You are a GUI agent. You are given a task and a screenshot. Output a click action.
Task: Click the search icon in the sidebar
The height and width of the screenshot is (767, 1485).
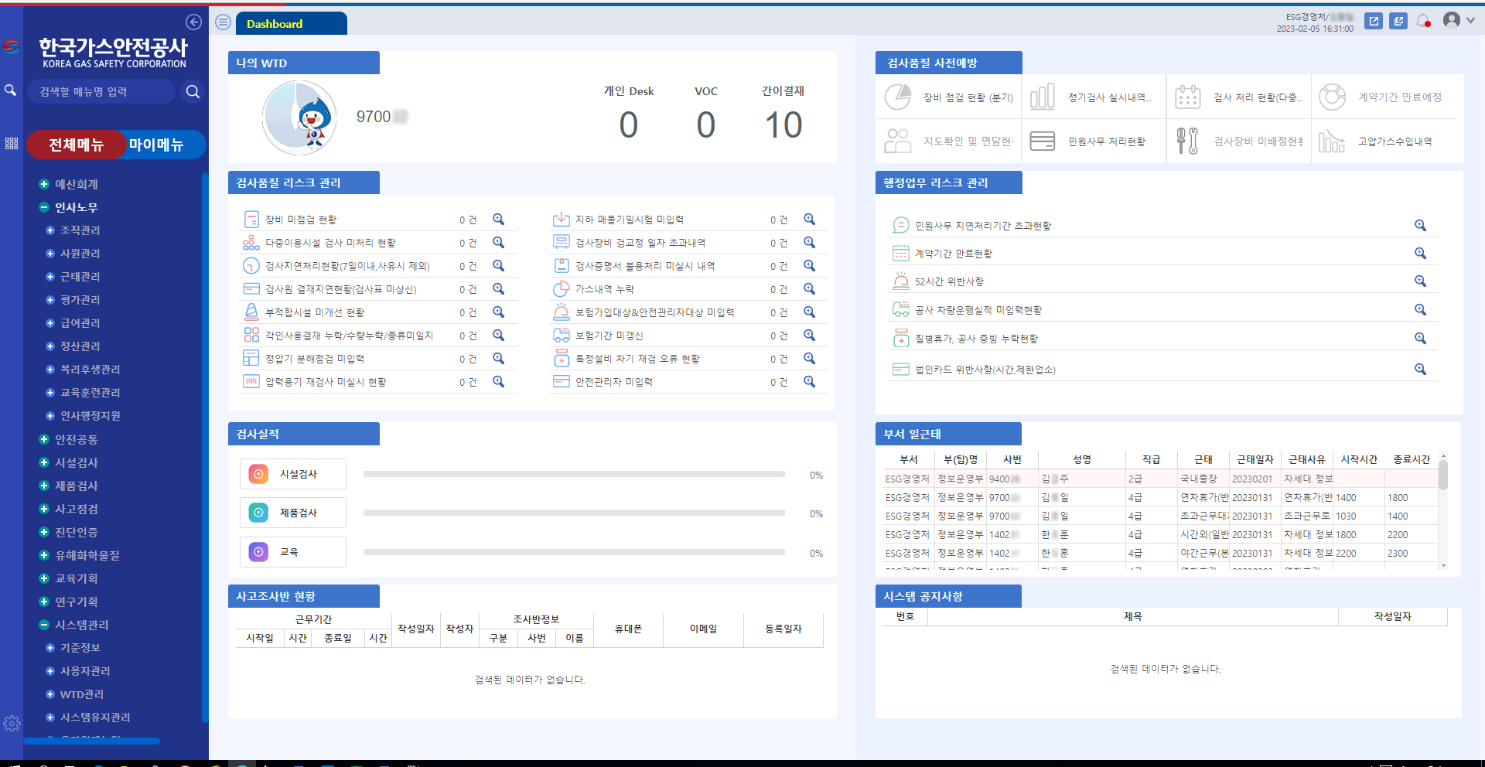pyautogui.click(x=10, y=90)
